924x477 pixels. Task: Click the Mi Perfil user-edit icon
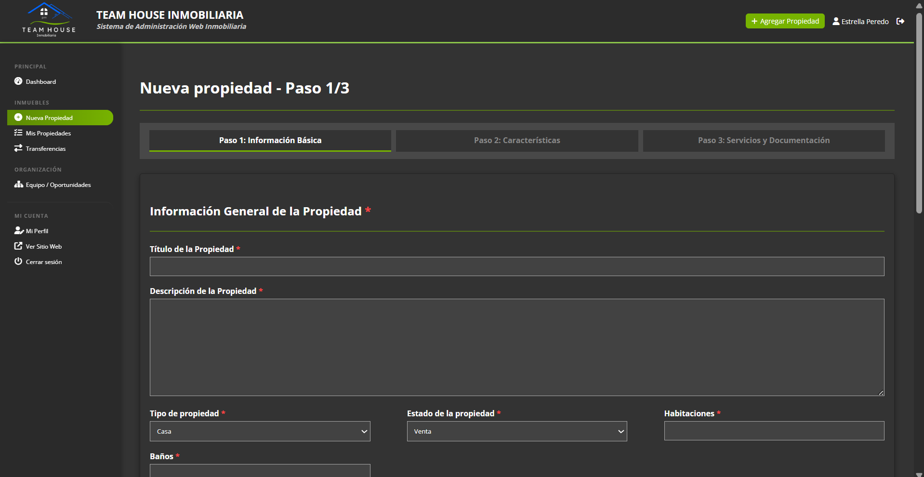coord(19,231)
